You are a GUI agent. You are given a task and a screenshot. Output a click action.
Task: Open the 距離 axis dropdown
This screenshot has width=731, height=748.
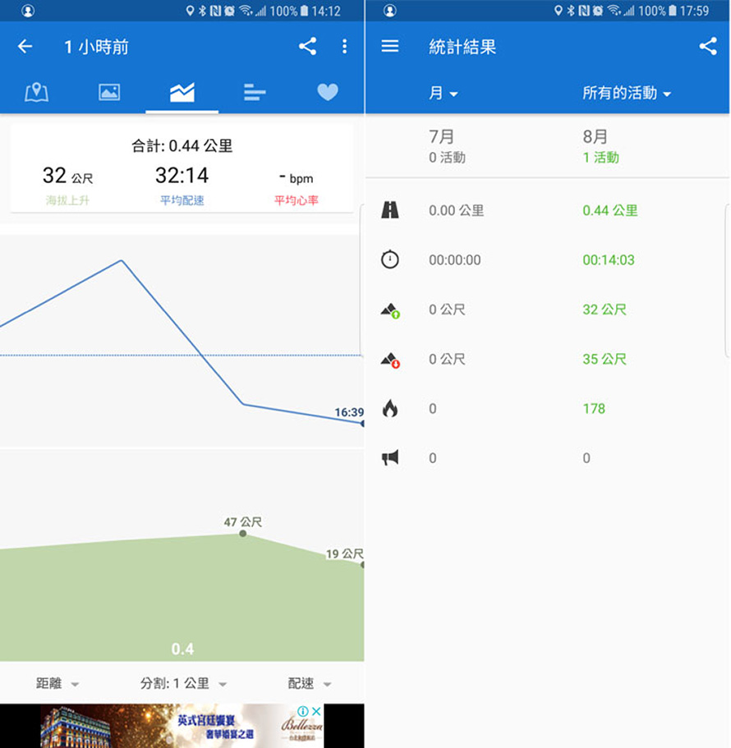tap(57, 684)
